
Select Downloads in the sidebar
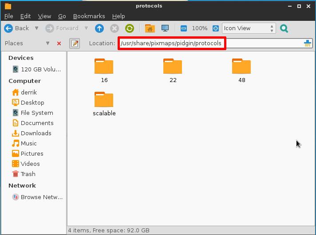pyautogui.click(x=36, y=133)
